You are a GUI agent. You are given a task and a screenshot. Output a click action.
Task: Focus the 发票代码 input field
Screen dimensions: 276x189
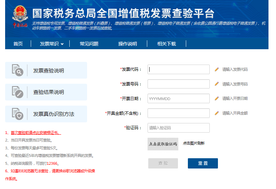(x=179, y=69)
